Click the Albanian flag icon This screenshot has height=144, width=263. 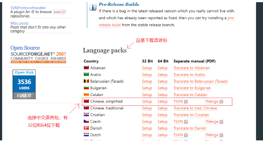(x=86, y=67)
